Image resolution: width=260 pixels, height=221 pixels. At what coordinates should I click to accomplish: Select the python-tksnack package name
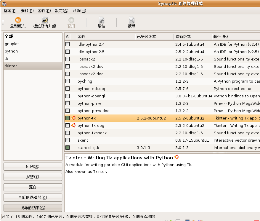[92, 133]
